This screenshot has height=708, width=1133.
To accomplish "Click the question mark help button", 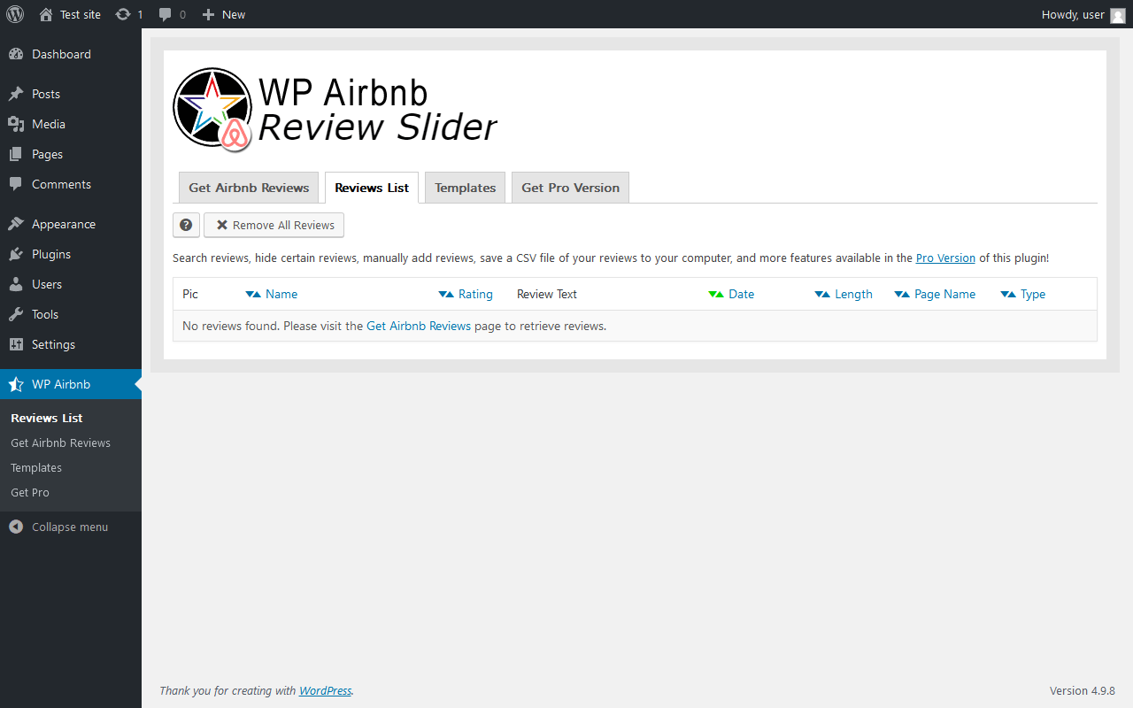I will point(186,225).
